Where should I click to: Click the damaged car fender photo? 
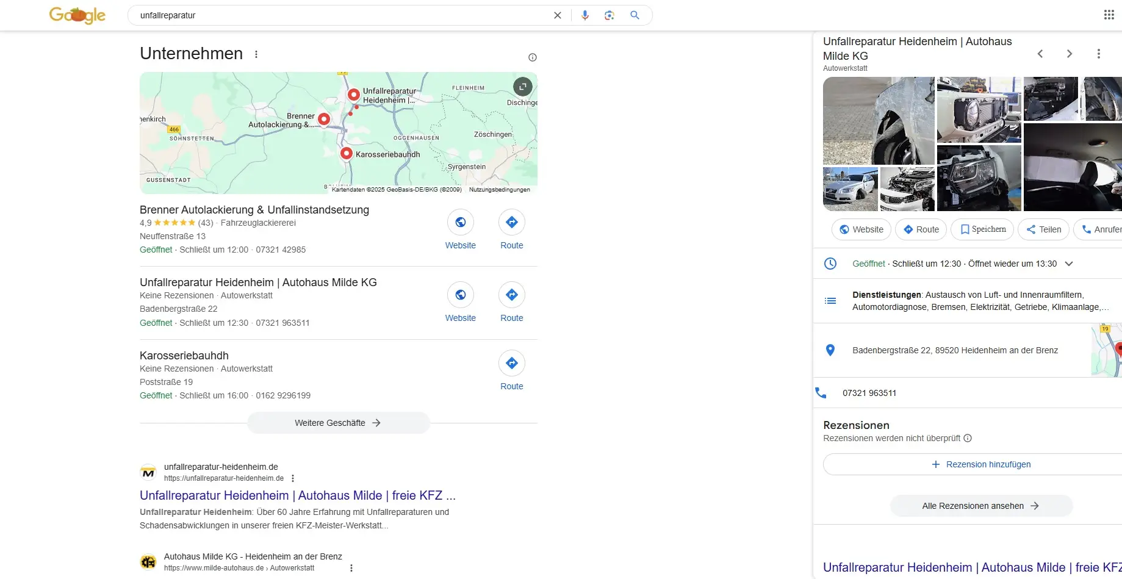coord(878,121)
